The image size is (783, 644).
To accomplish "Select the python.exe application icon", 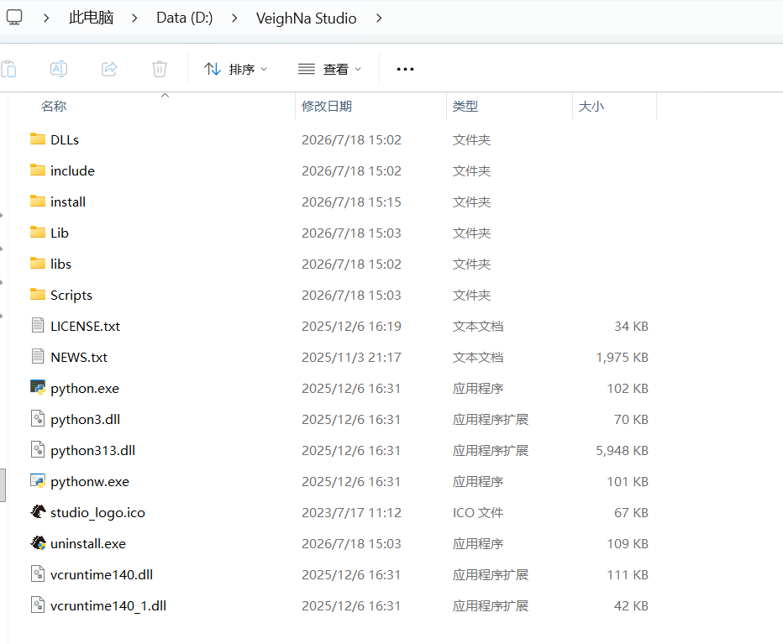I will (38, 388).
